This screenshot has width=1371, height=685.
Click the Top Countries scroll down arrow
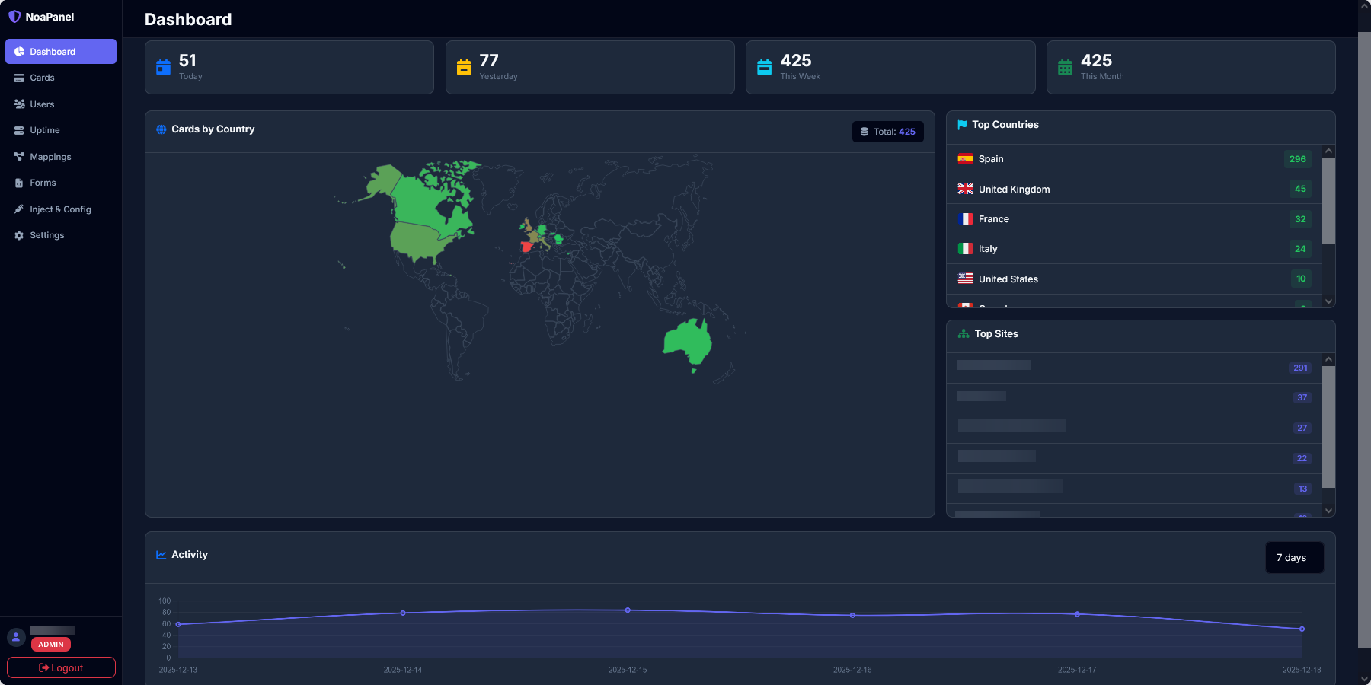point(1328,301)
